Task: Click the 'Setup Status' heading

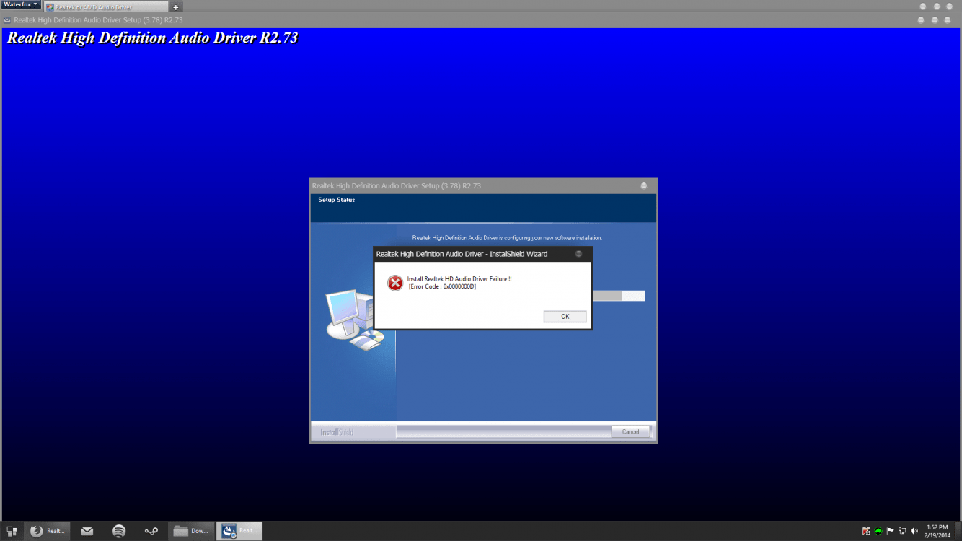Action: [337, 200]
